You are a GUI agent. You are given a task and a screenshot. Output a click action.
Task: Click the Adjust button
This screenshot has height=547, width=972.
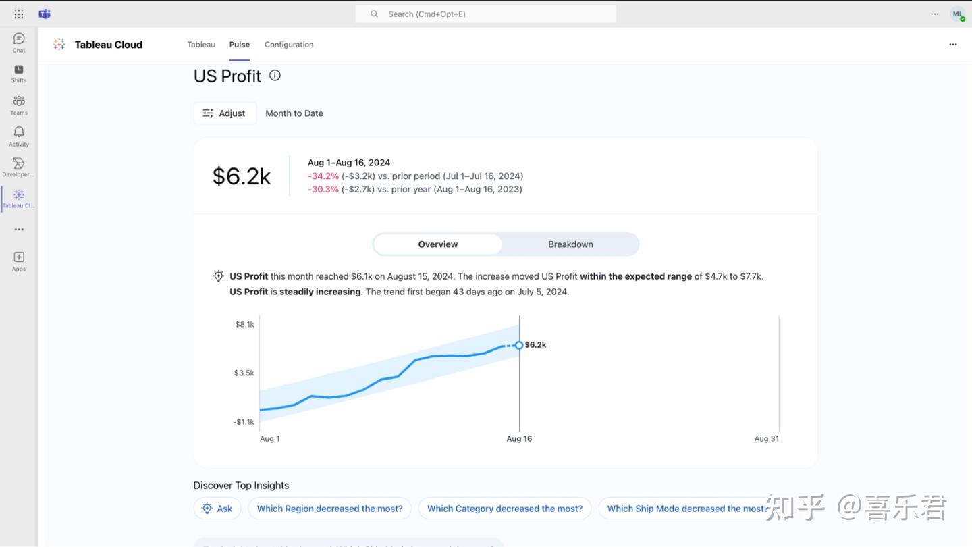pos(225,113)
